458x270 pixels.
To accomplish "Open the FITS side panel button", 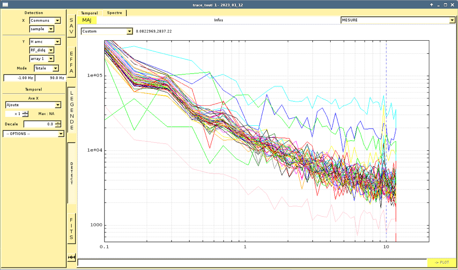I will (71, 229).
